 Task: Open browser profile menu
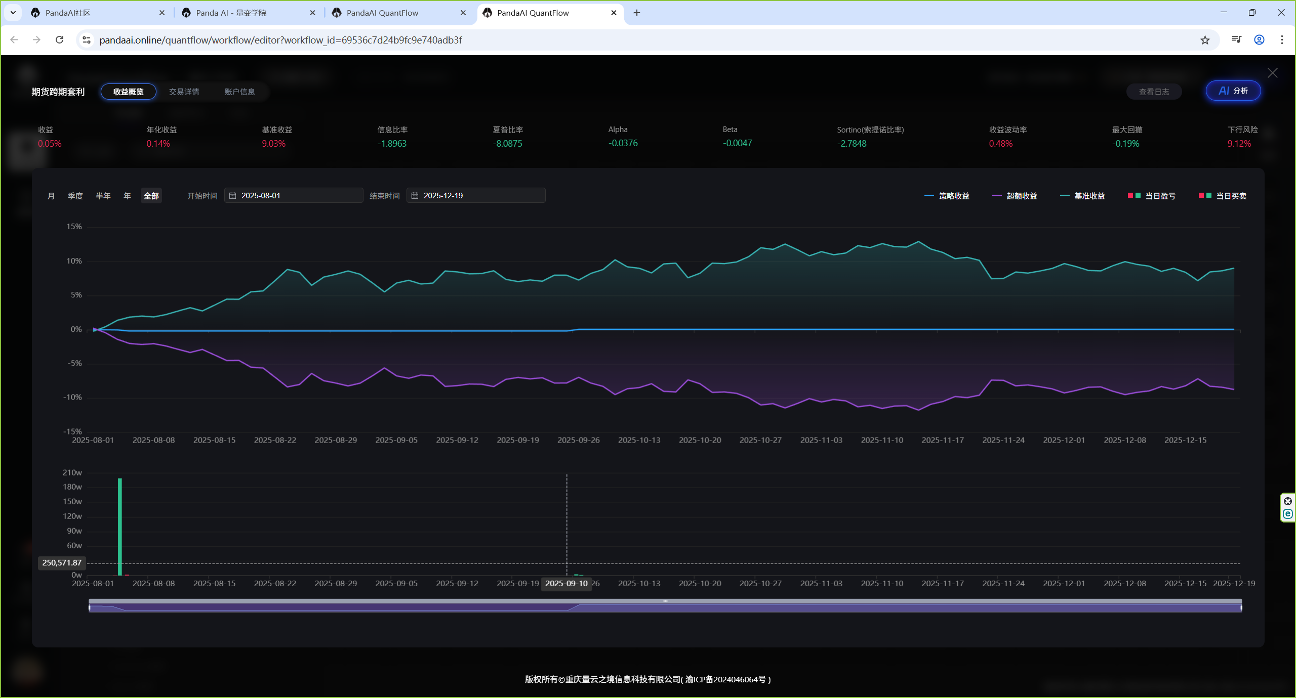tap(1260, 40)
